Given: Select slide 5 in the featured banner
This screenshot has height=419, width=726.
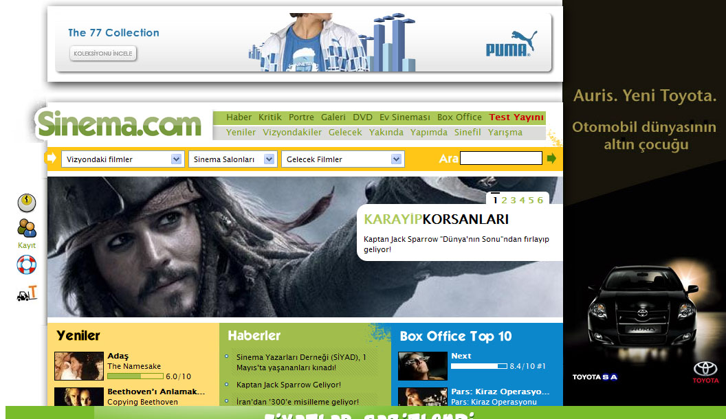Looking at the screenshot, I should (x=531, y=201).
